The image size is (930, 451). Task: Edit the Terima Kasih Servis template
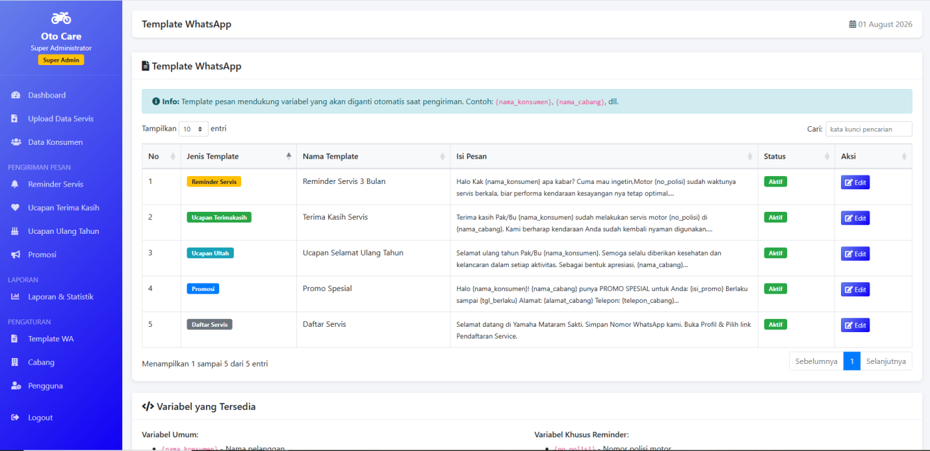855,218
